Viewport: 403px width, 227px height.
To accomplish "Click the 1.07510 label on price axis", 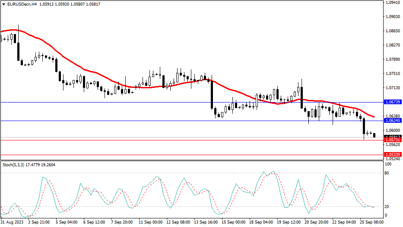I will (x=393, y=74).
